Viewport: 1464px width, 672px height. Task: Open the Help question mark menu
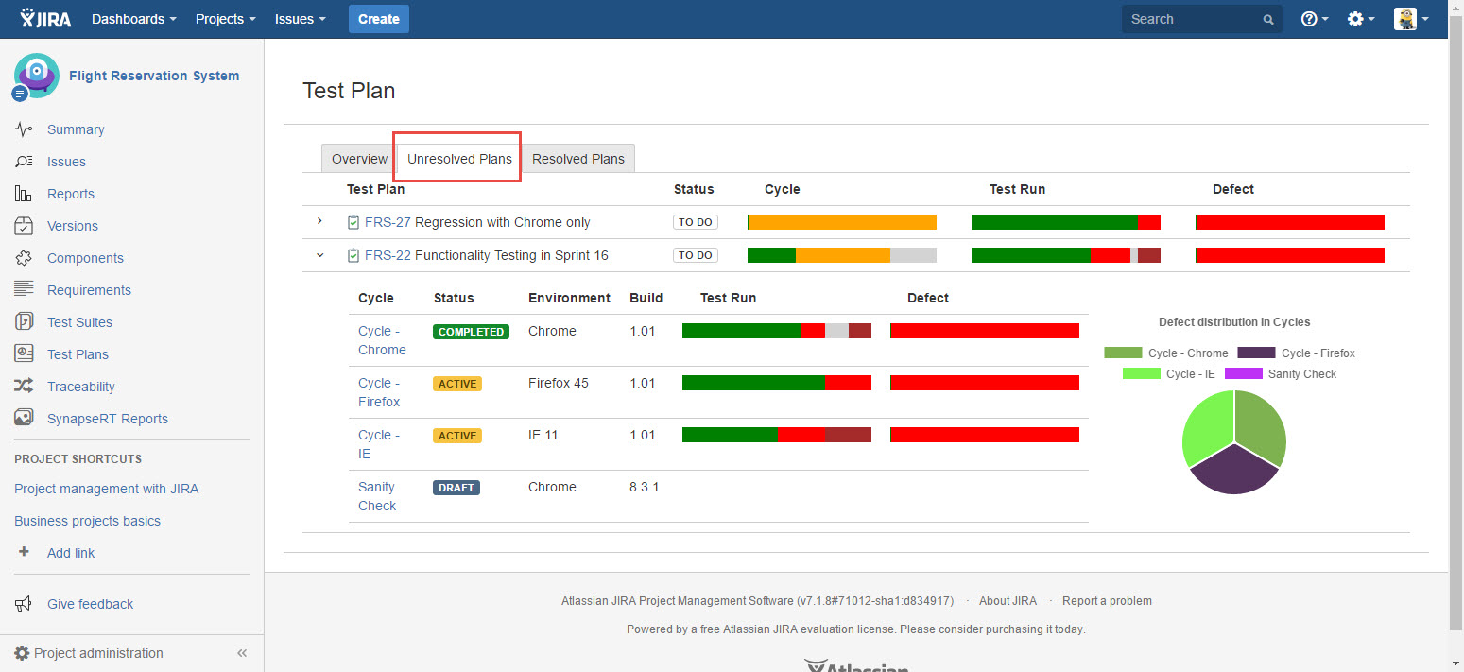[x=1314, y=19]
